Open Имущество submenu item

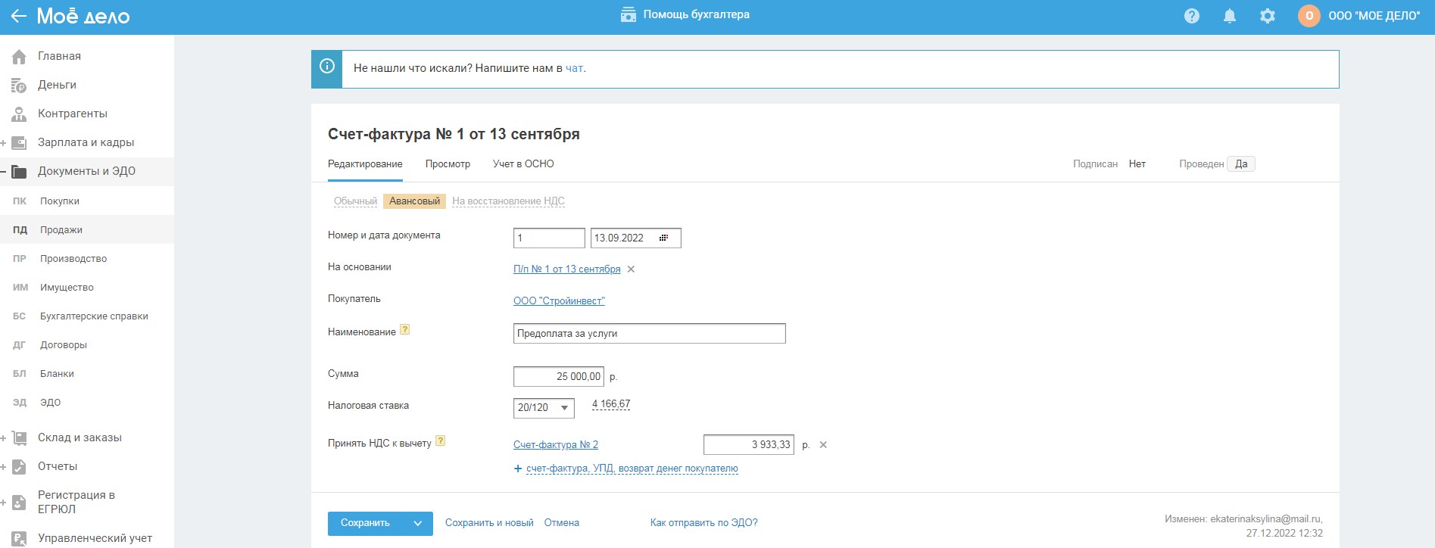[67, 288]
